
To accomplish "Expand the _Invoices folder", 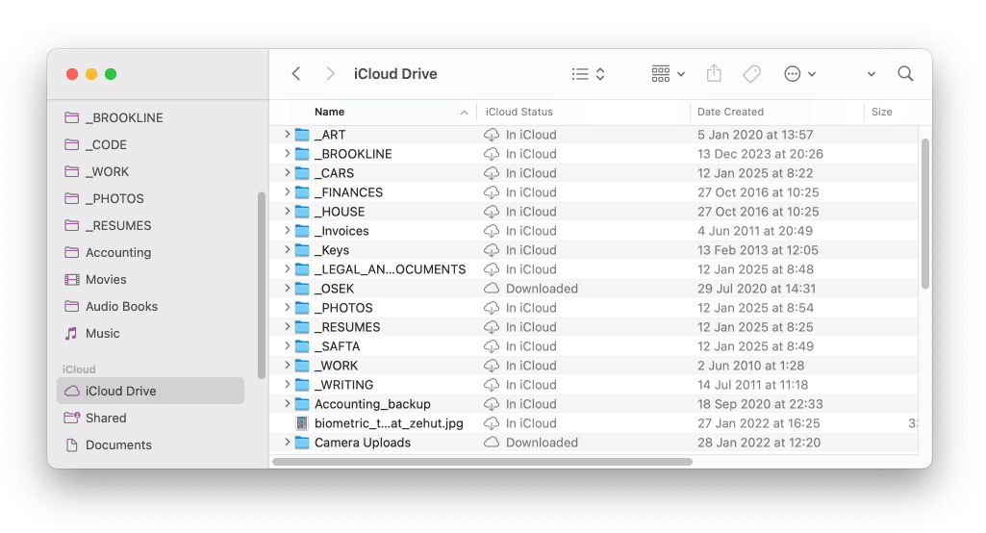I will 288,230.
